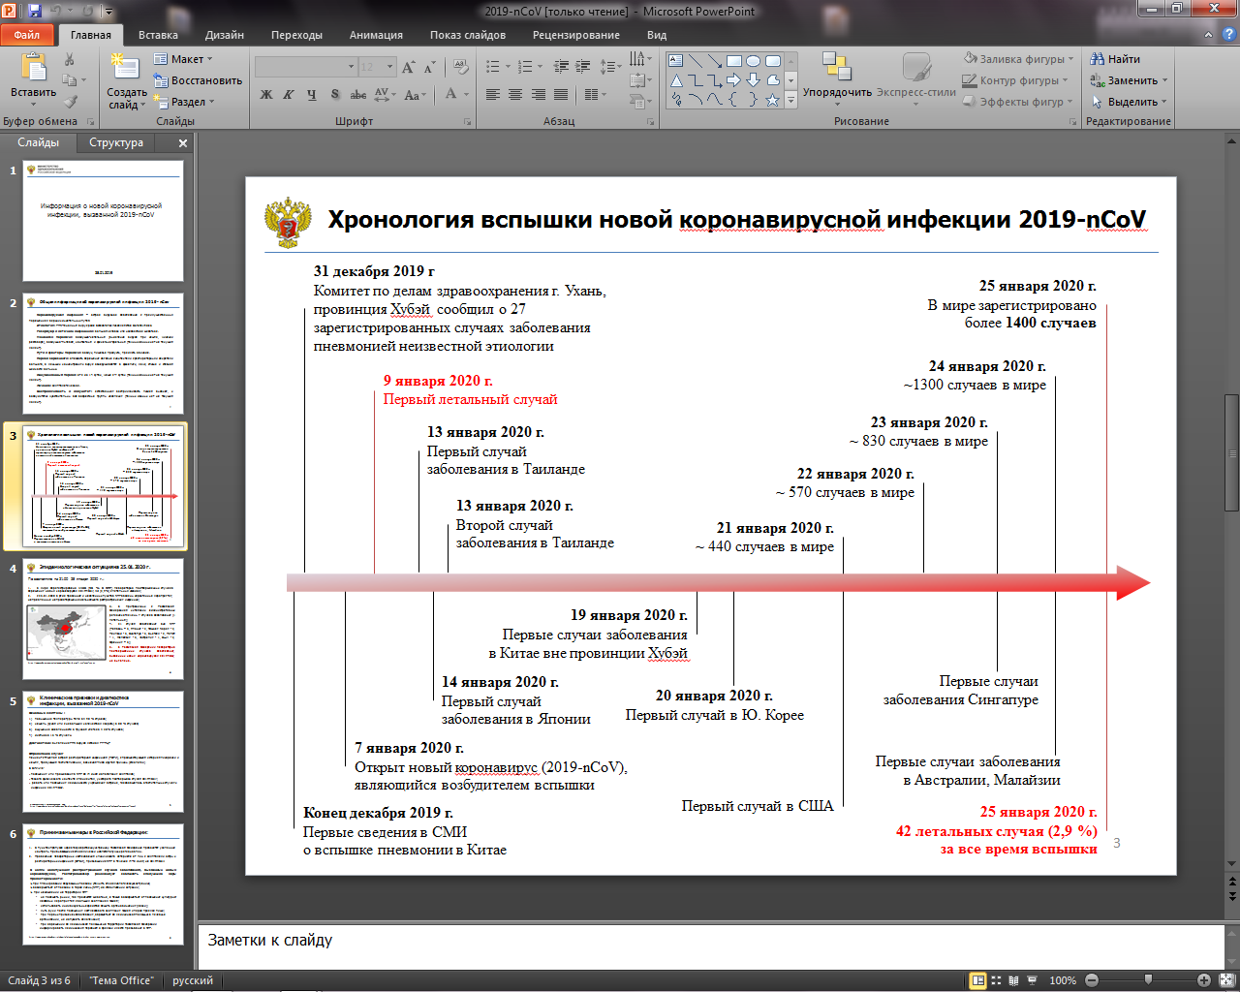Open the Рецензирование ribbon tab
Image resolution: width=1240 pixels, height=992 pixels.
click(x=576, y=35)
